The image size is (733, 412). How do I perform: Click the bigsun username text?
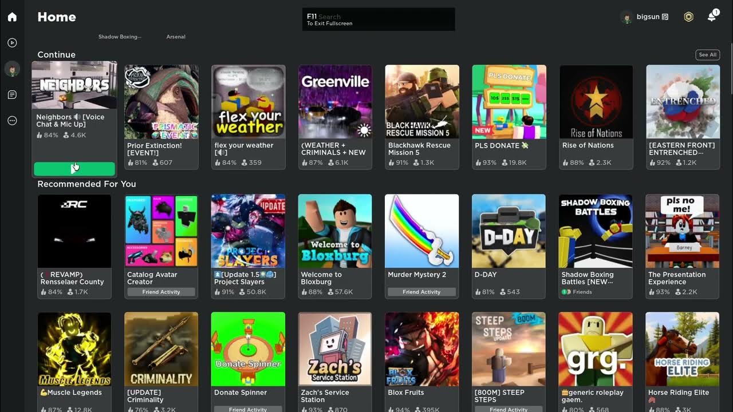point(648,17)
